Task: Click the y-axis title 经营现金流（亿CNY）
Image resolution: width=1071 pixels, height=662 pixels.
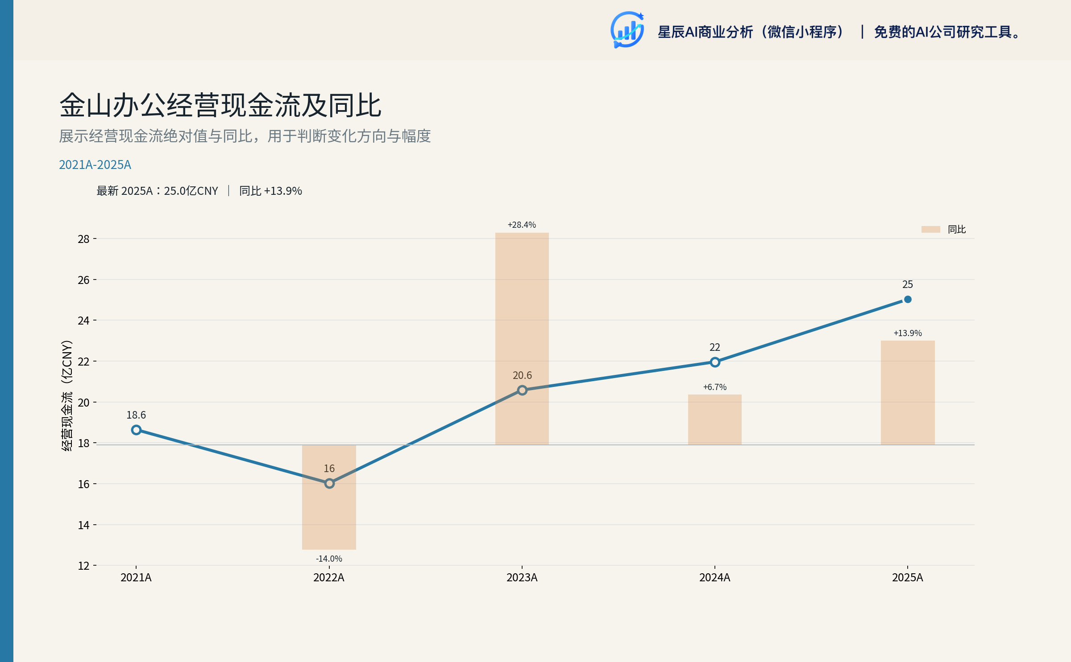Action: coord(67,396)
